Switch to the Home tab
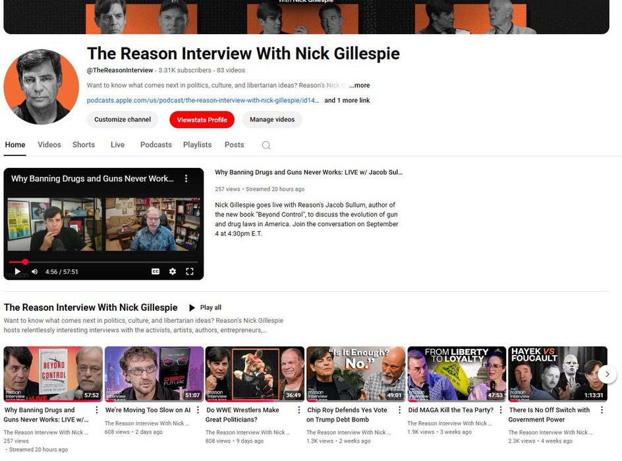 pos(15,145)
